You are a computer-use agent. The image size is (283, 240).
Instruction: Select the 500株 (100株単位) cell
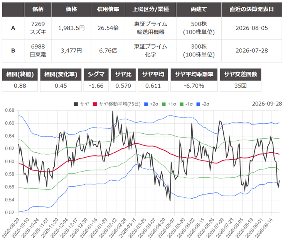click(199, 28)
